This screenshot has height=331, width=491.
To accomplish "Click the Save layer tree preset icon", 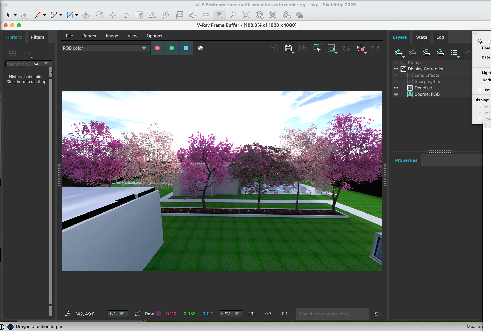I will click(x=426, y=52).
